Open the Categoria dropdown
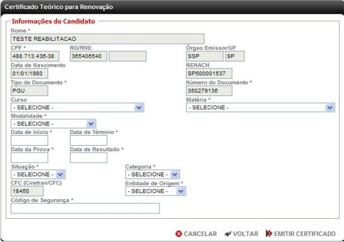Image resolution: width=344 pixels, height=242 pixels. point(153,175)
